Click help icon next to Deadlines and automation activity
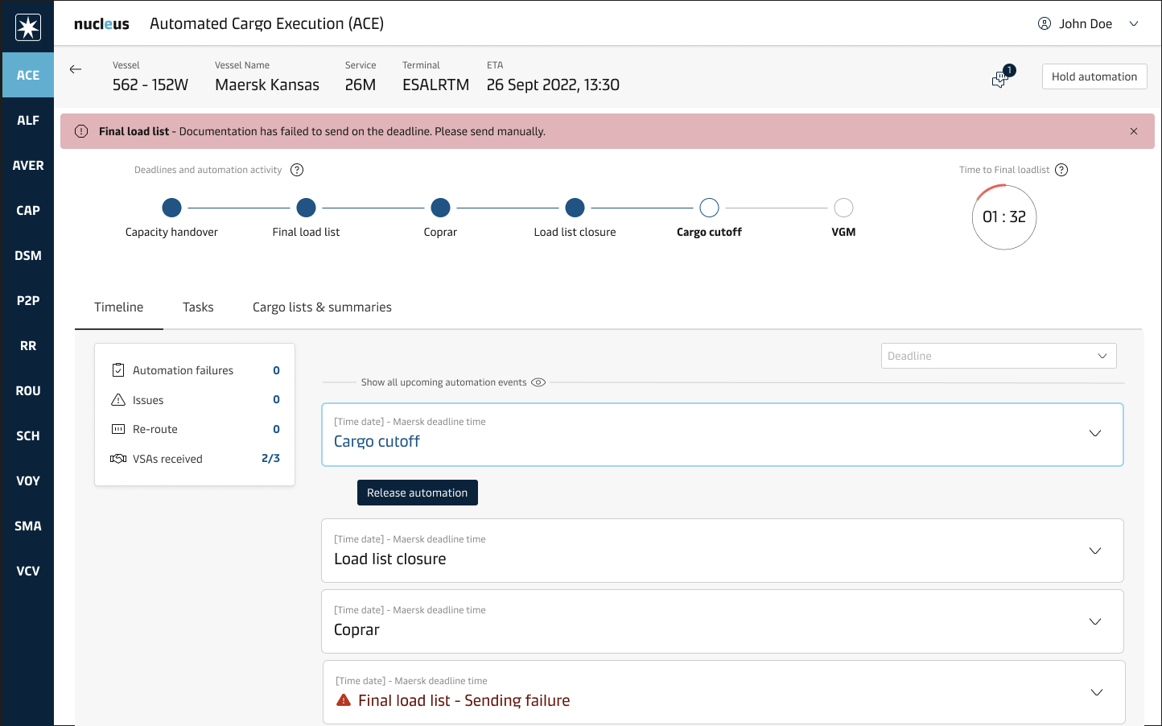 [297, 170]
